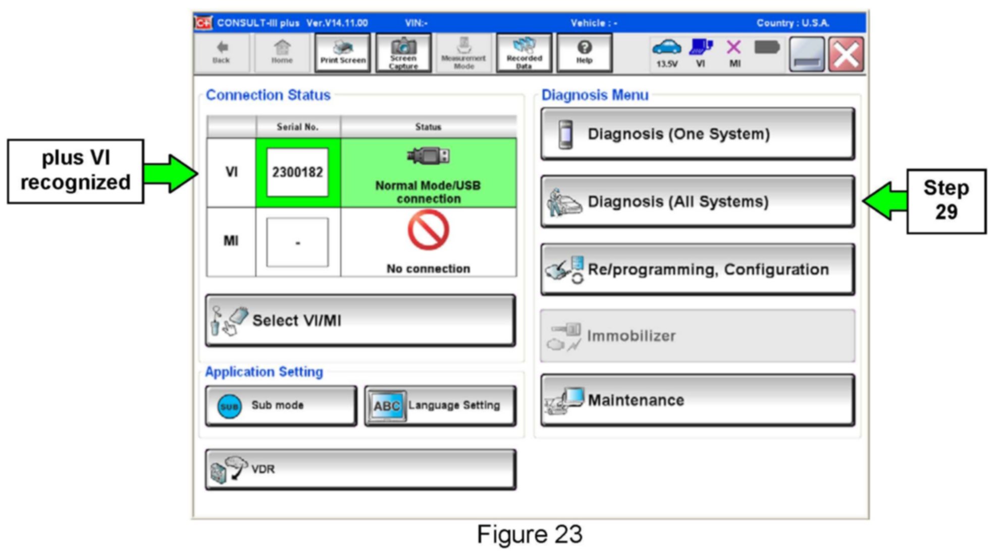Screen dimensions: 996x554
Task: Open the Help question mark icon
Action: 584,53
